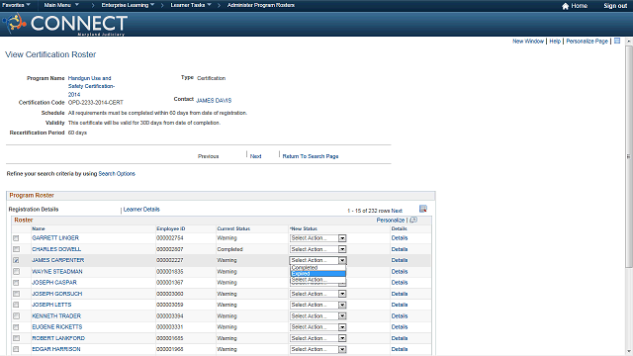Click the page icon next to Personalize Page

617,41
